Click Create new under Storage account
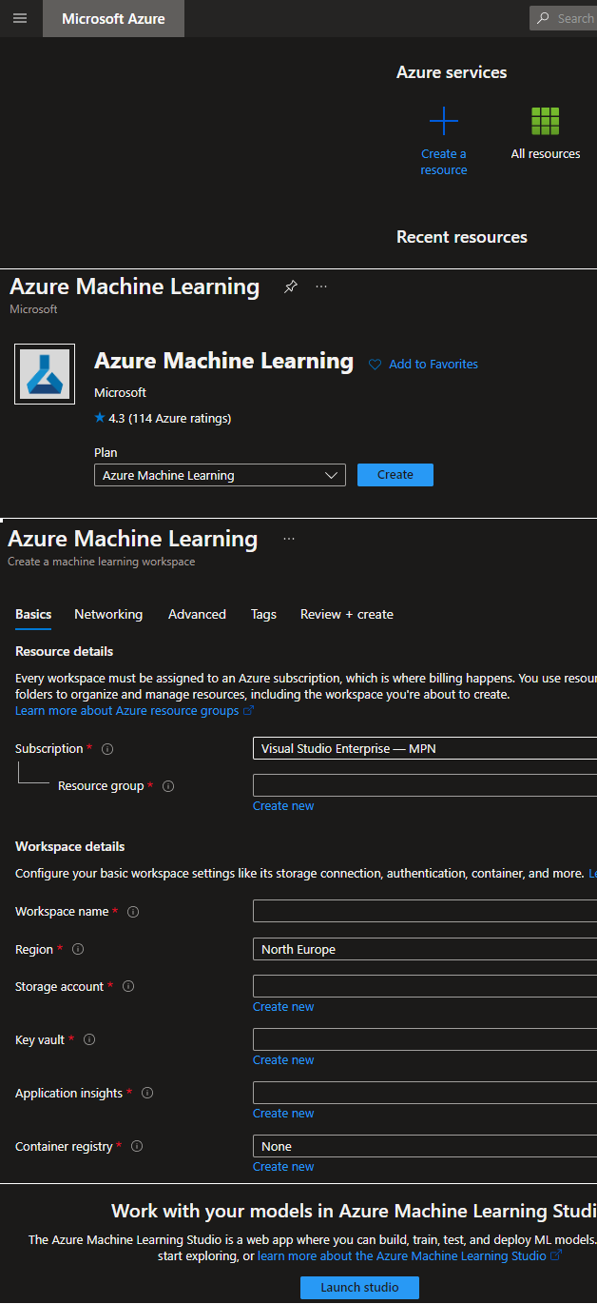 coord(283,1007)
